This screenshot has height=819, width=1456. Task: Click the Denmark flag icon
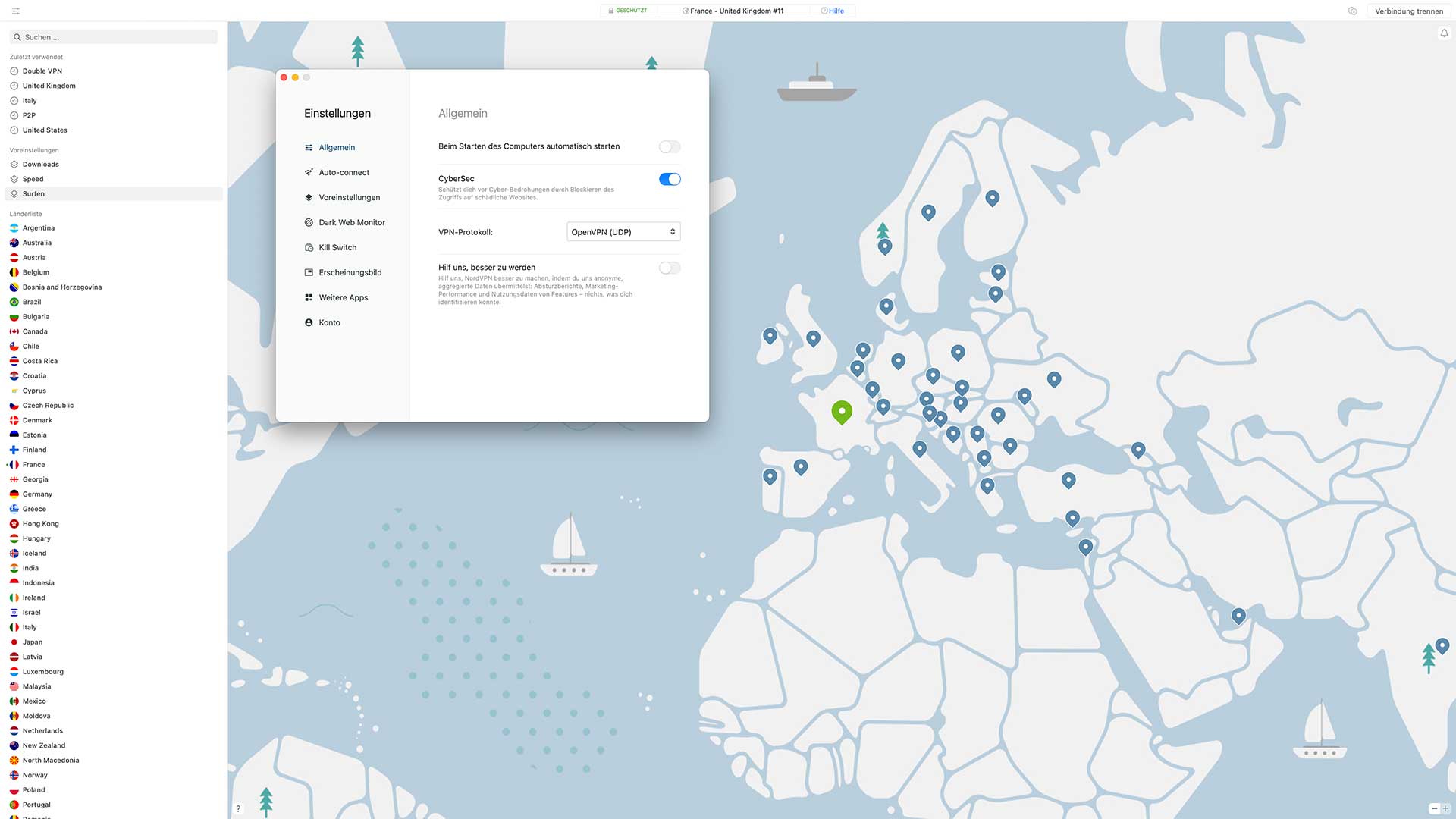pyautogui.click(x=14, y=420)
